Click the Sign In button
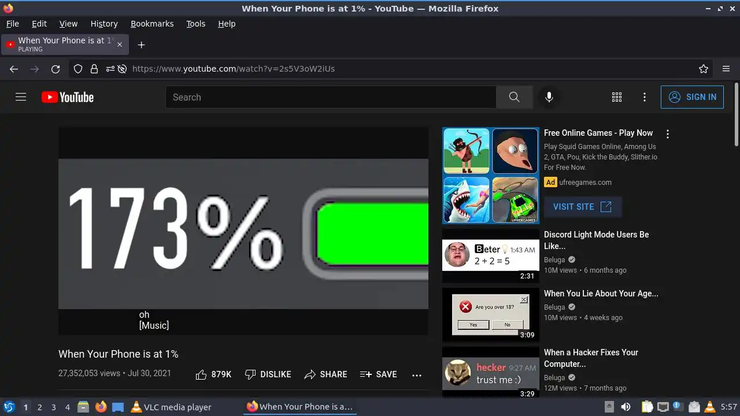Image resolution: width=740 pixels, height=416 pixels. point(692,97)
